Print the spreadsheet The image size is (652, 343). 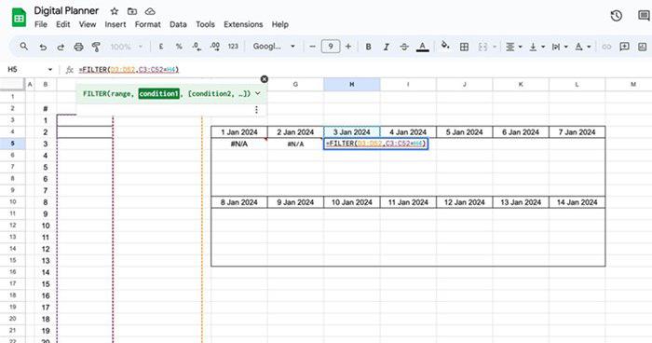click(x=78, y=47)
